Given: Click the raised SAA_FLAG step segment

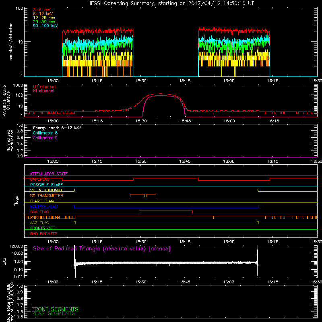Looking at the screenshot, I should pyautogui.click(x=166, y=211).
